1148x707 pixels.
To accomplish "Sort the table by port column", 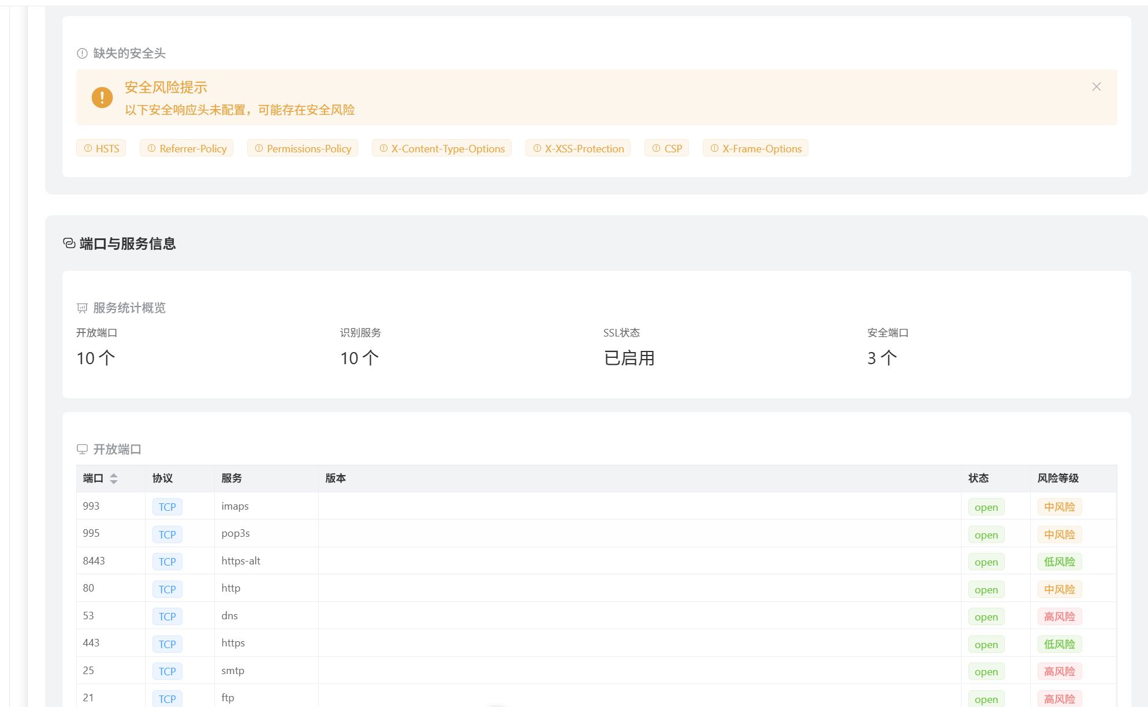I will pyautogui.click(x=94, y=478).
